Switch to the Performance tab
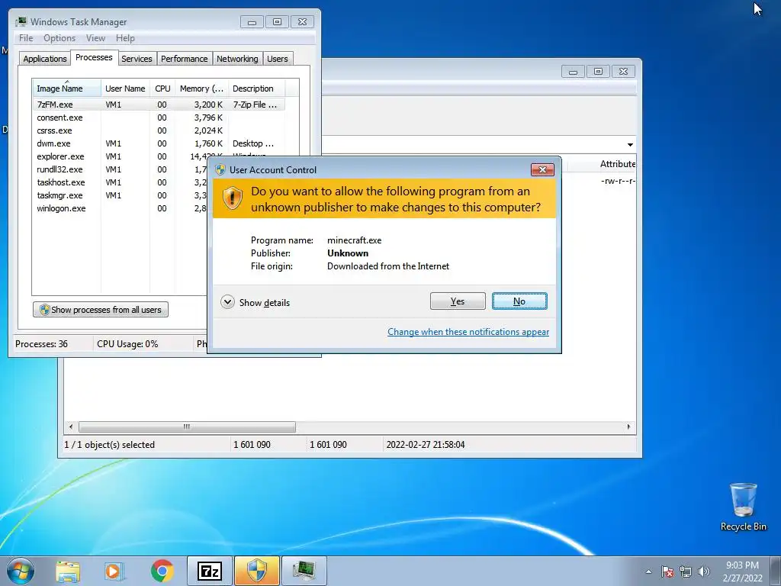781x586 pixels. tap(185, 59)
